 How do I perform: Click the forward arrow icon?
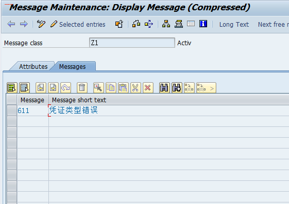pos(24,24)
